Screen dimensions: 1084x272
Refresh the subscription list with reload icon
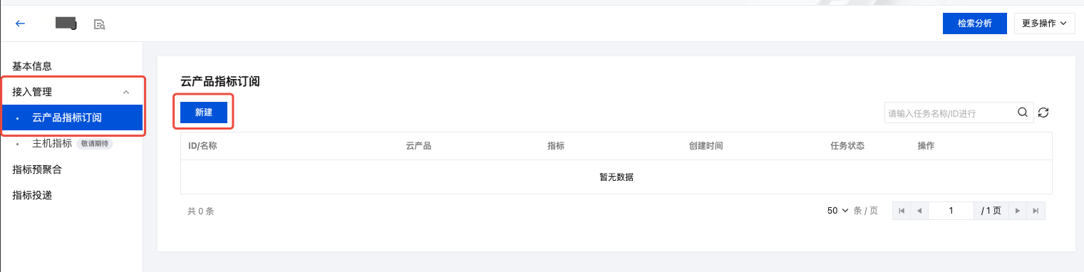pyautogui.click(x=1043, y=113)
